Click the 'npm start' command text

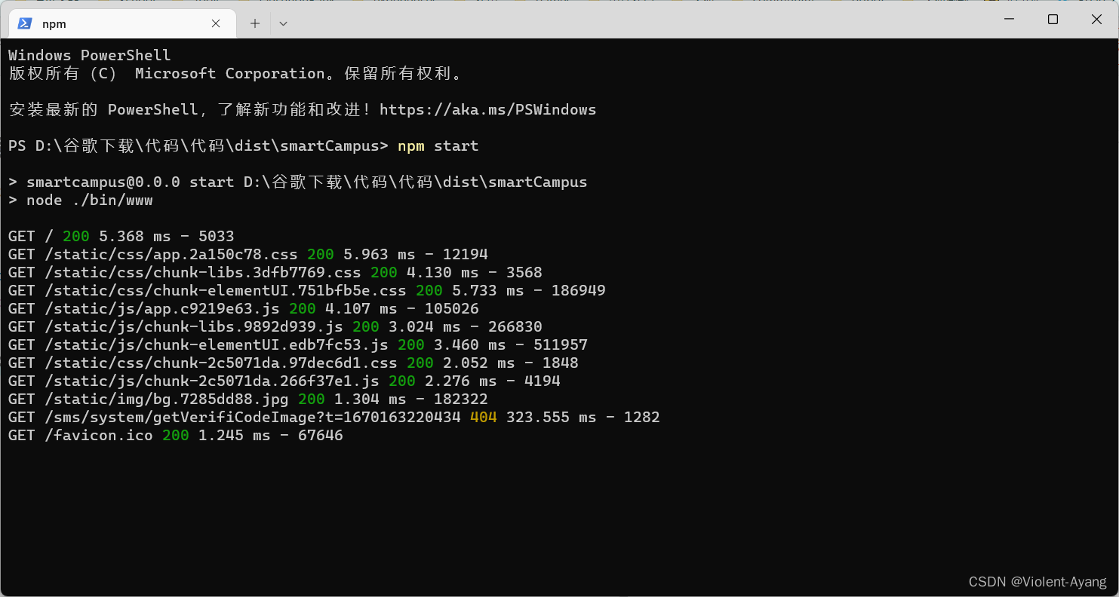438,145
